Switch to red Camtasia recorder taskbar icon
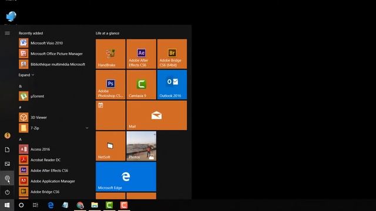Viewport: 376px width, 211px height. pyautogui.click(x=124, y=205)
